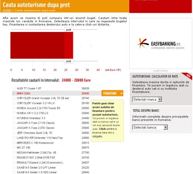Click the FINANTARE orange button
This screenshot has height=174, width=193.
[x=112, y=93]
